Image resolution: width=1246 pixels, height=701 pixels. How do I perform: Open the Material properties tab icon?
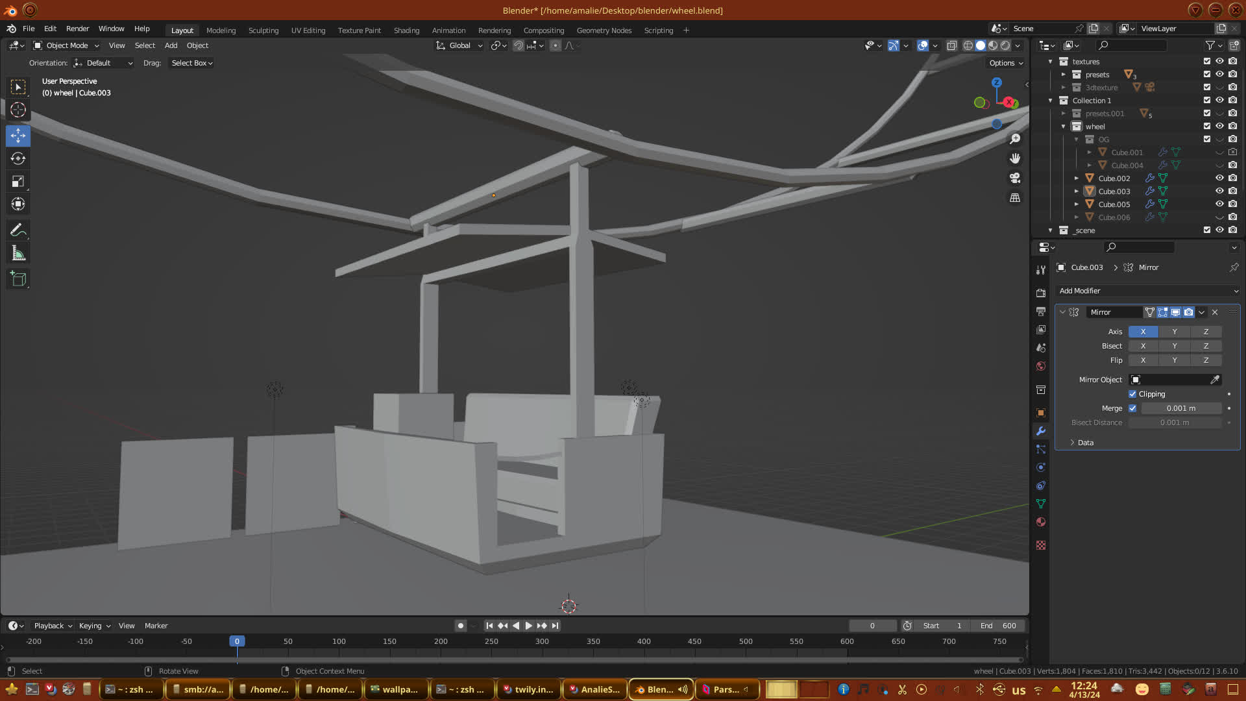(1041, 522)
